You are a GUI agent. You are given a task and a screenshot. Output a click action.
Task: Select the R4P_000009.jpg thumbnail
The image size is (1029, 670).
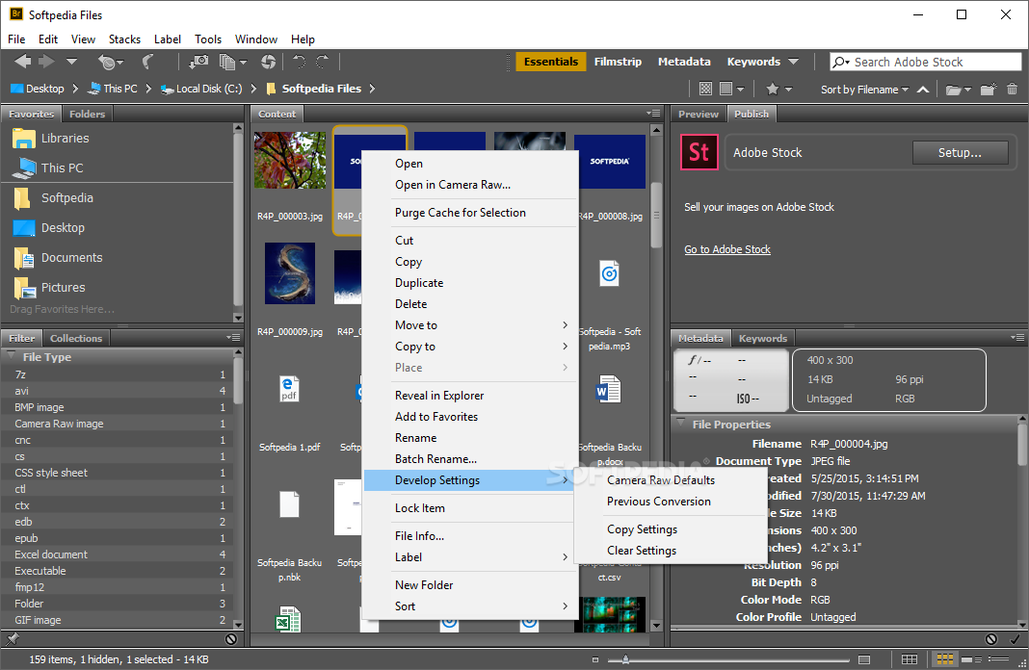tap(289, 273)
